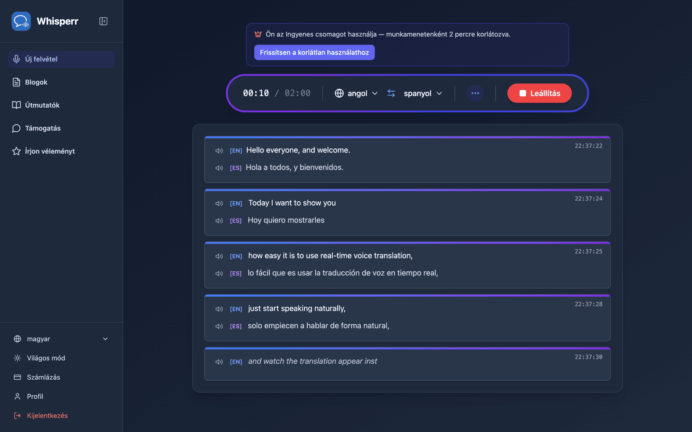Play audio for 'how easy it is to use'
The height and width of the screenshot is (432, 692).
pyautogui.click(x=219, y=256)
